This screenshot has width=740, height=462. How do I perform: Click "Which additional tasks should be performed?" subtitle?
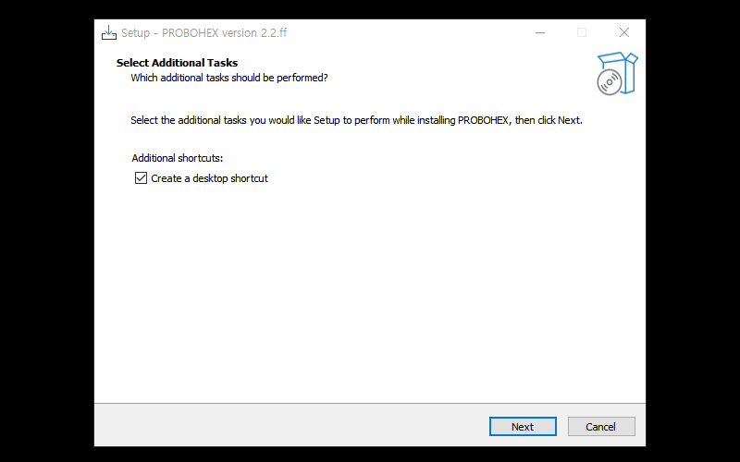(x=229, y=78)
